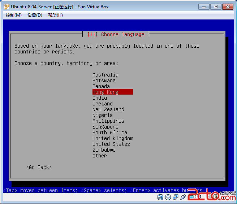Select Philippines in the country list
237x204 pixels.
coord(108,121)
